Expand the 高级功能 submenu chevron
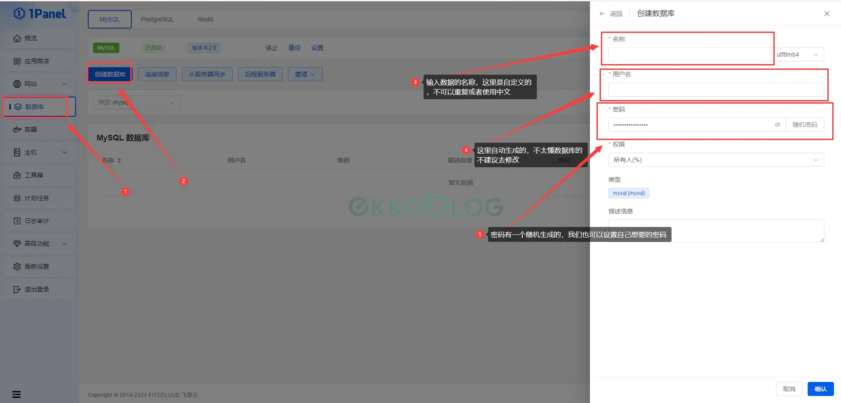Screen dimensions: 841x403 pyautogui.click(x=65, y=244)
